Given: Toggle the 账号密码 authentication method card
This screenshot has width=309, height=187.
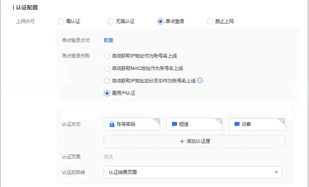Looking at the screenshot, I should (x=132, y=124).
